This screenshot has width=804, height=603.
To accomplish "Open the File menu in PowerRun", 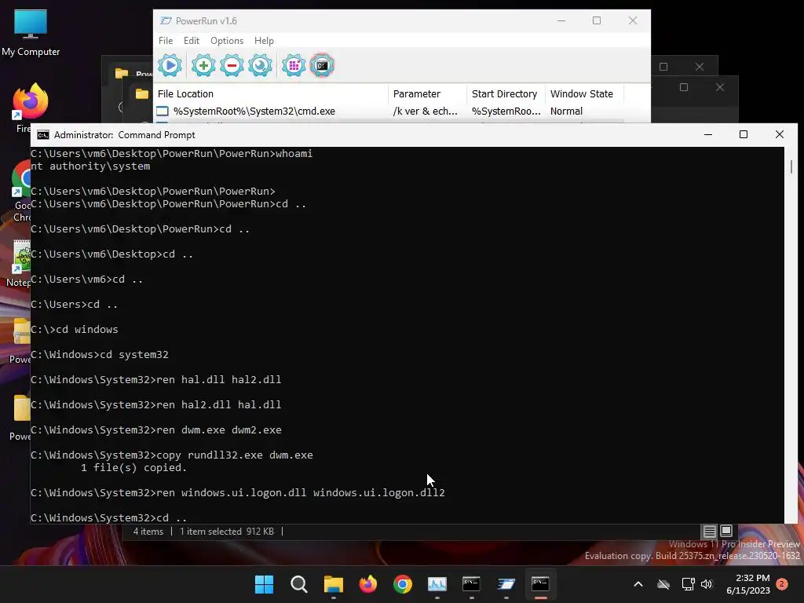I will point(166,41).
